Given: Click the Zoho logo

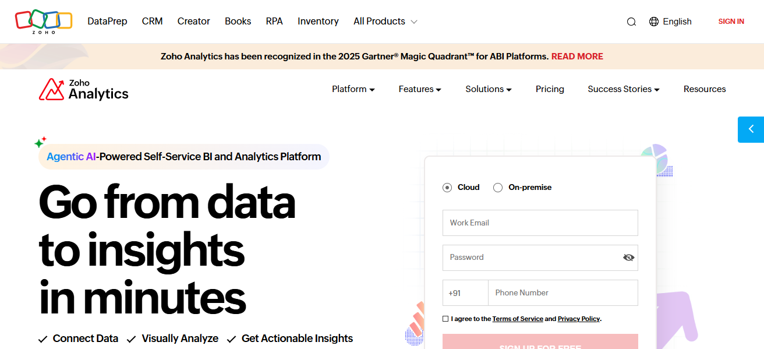Looking at the screenshot, I should (44, 22).
